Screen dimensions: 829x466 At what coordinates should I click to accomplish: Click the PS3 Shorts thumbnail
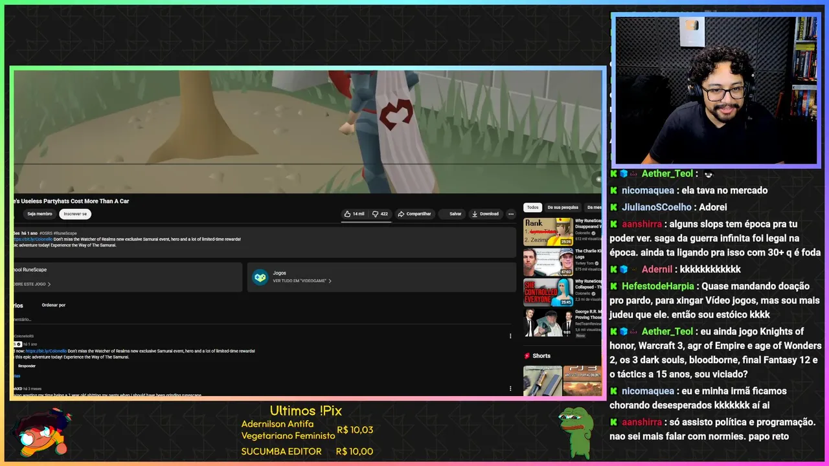582,380
